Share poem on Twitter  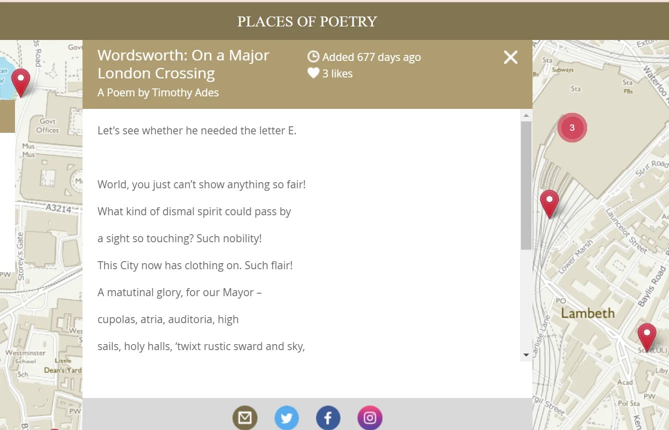286,418
